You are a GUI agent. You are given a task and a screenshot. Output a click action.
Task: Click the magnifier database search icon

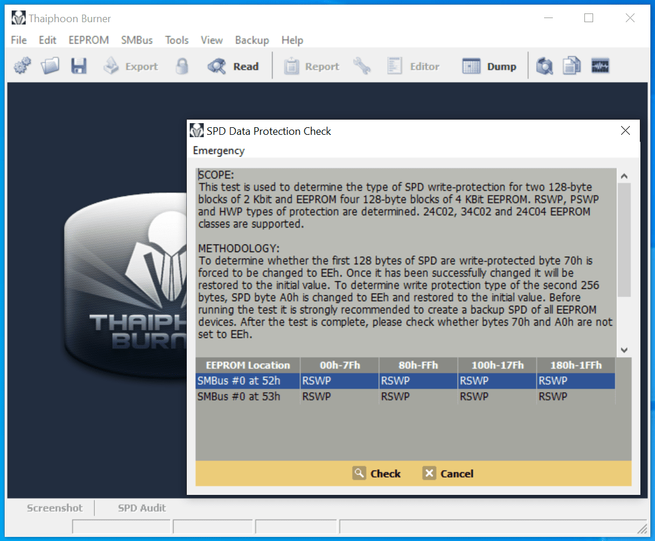tap(544, 66)
